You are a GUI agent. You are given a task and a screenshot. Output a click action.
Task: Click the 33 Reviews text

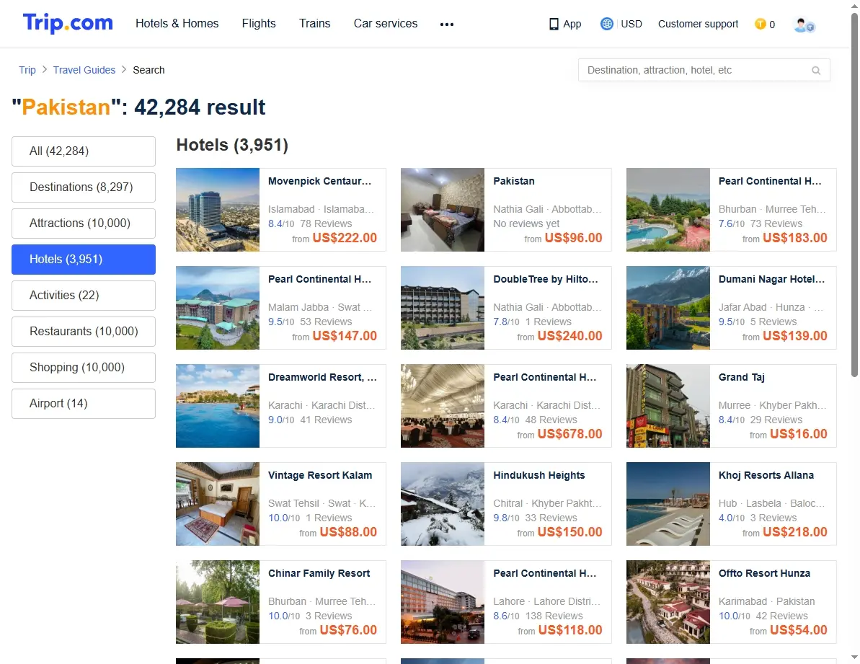tap(551, 518)
